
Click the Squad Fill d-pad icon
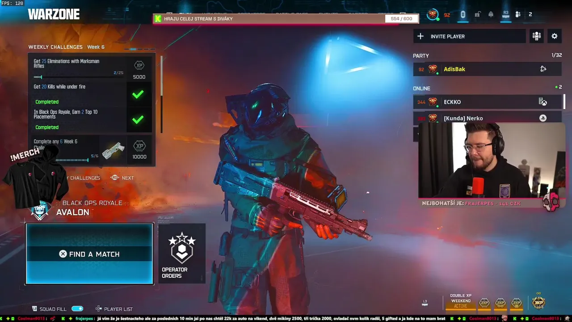click(34, 309)
